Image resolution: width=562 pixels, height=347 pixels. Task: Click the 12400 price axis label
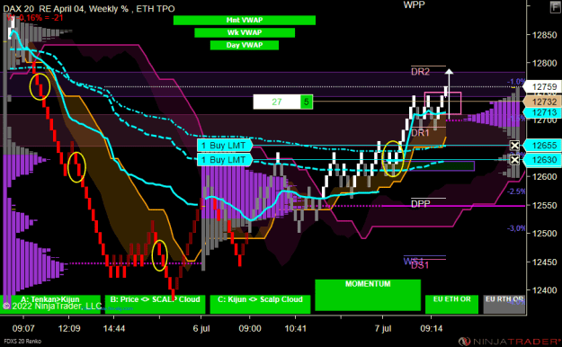click(544, 290)
